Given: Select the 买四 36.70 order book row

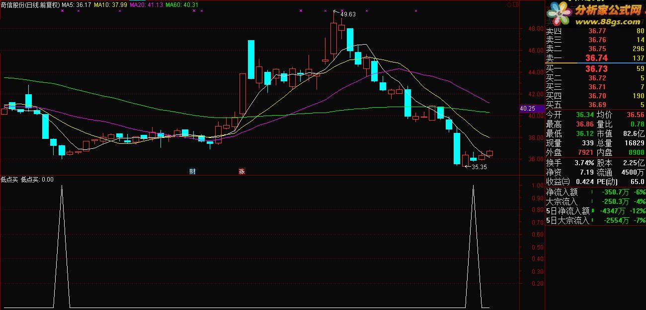Looking at the screenshot, I should 595,96.
